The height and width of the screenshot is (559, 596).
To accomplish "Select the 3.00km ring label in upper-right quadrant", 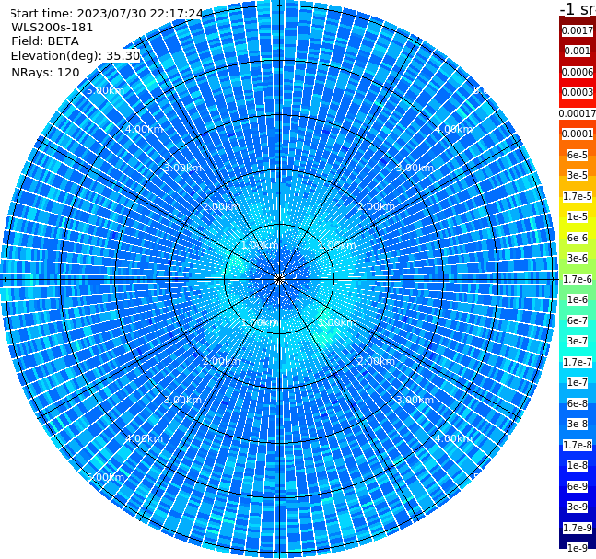I will (x=415, y=168).
